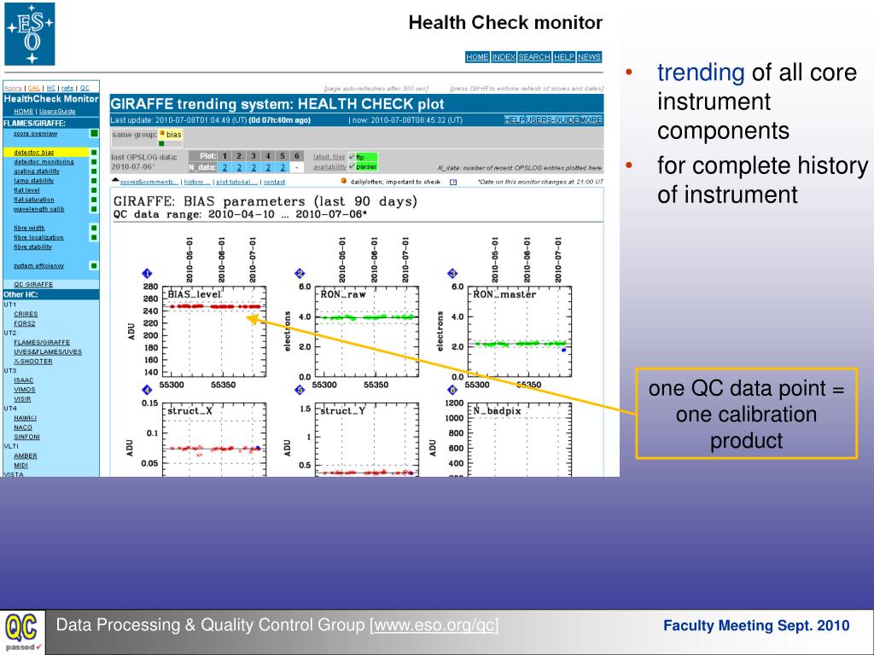
Task: Open INDEX in the top navigation
Action: coord(504,57)
